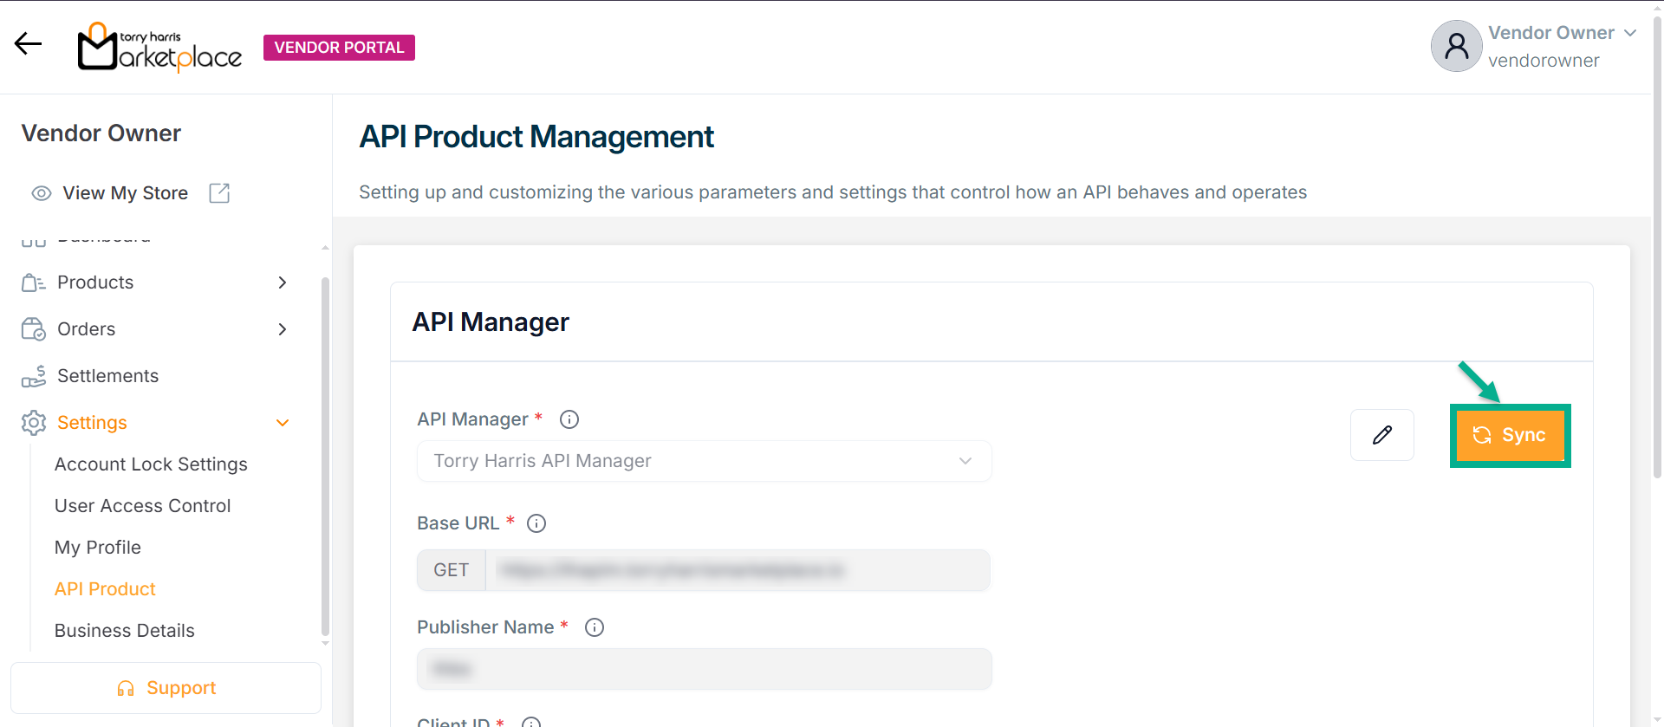Go to User Access Control page
This screenshot has width=1664, height=727.
point(142,506)
